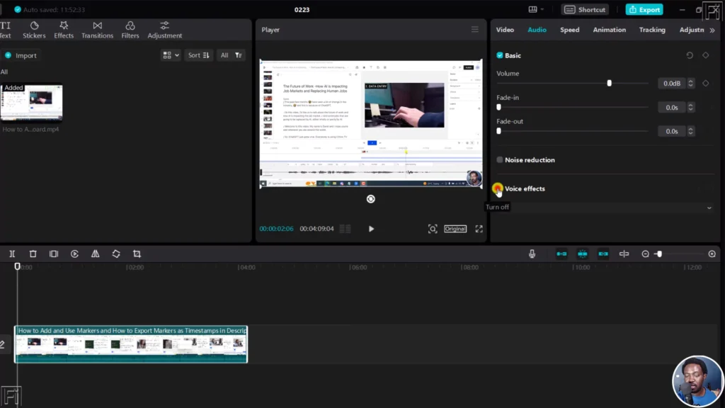
Task: Select the video clip on the timeline
Action: click(131, 344)
